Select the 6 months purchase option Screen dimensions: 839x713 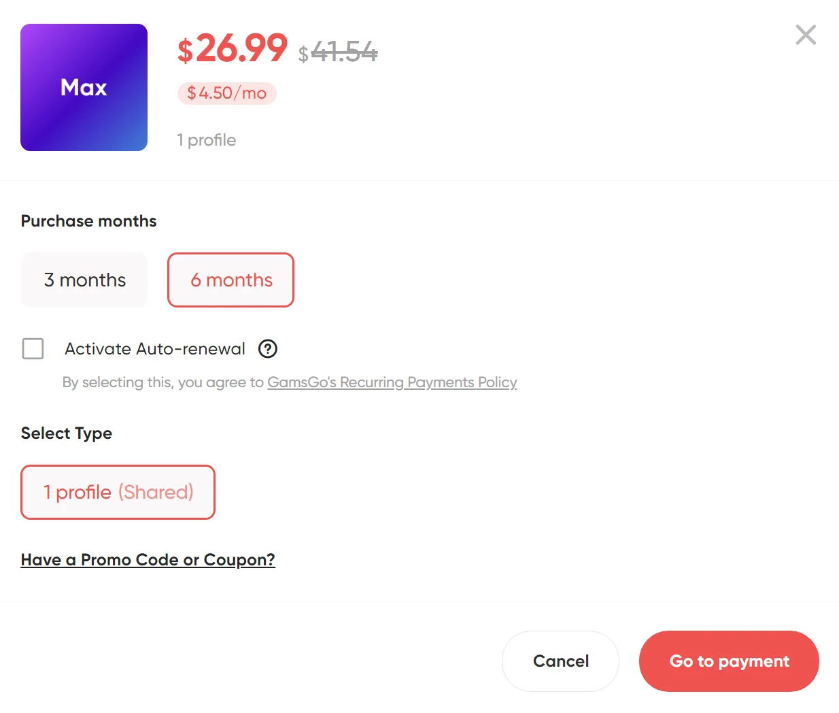click(x=230, y=280)
